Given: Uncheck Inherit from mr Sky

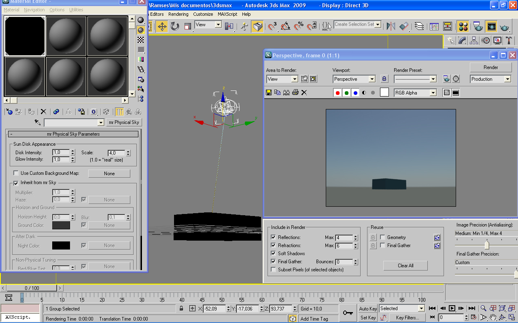Looking at the screenshot, I should (x=16, y=183).
